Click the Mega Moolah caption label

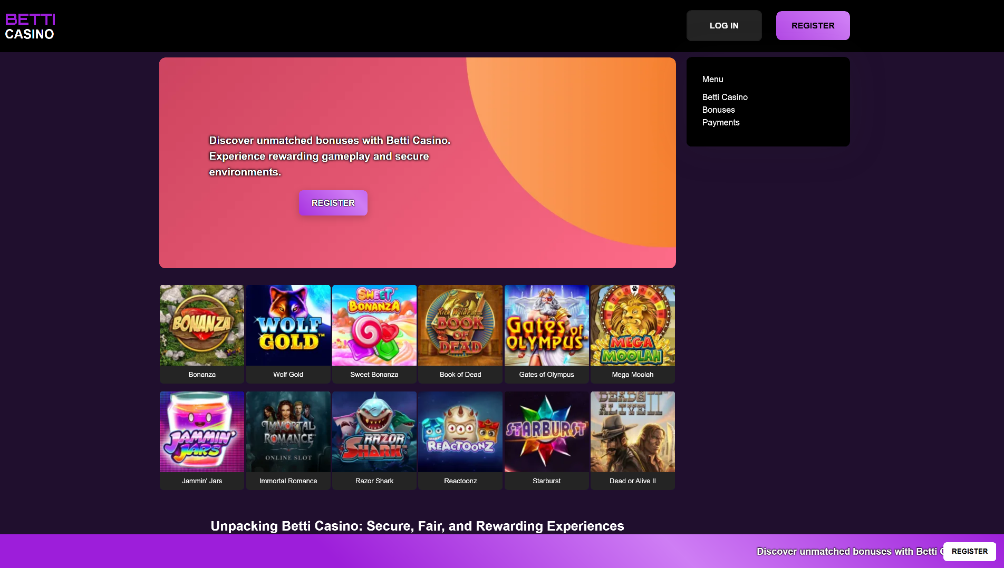pos(633,375)
